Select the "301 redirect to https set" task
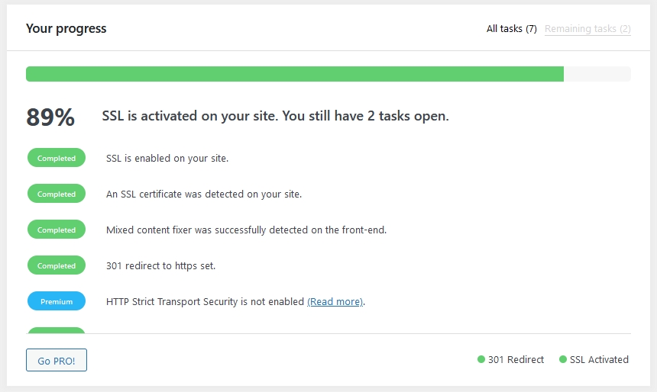The height and width of the screenshot is (392, 657). [160, 266]
